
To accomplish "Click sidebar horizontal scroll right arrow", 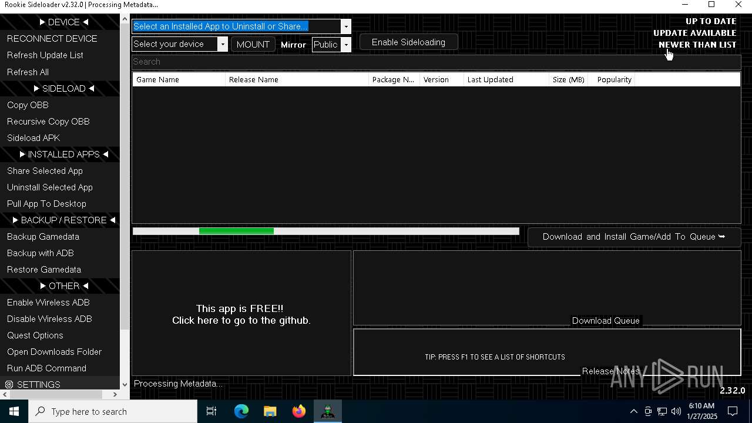I will [115, 395].
